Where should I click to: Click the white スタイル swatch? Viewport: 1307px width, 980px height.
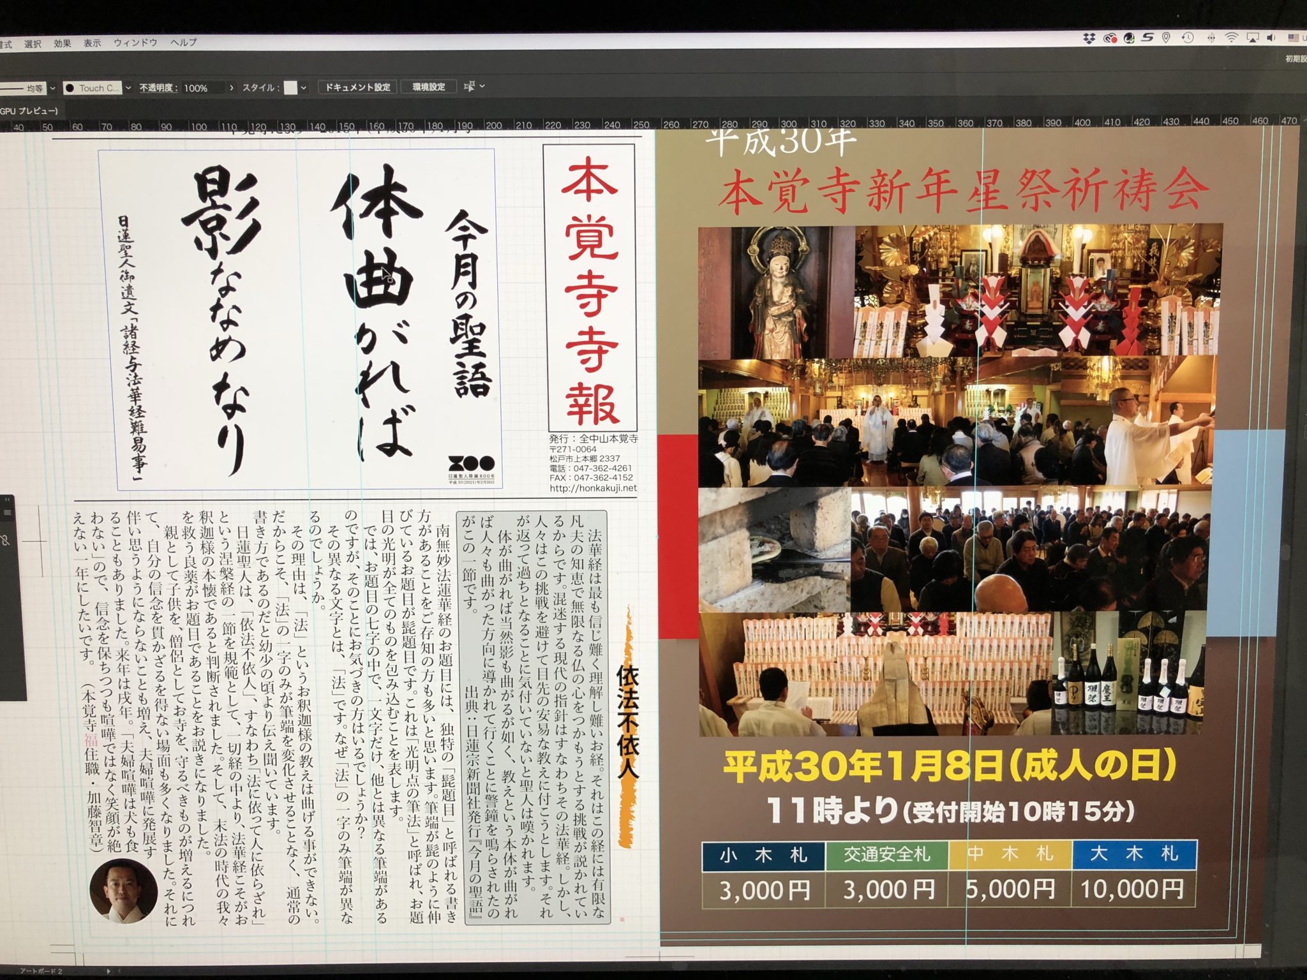(x=290, y=87)
